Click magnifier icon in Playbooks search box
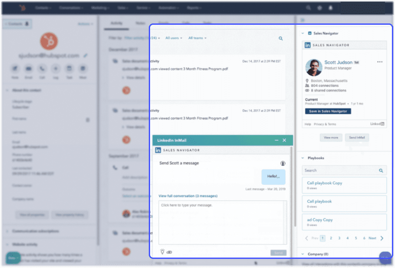Screen dimensions: 395x268 point(381,171)
